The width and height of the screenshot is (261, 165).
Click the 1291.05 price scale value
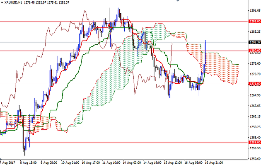255,10
